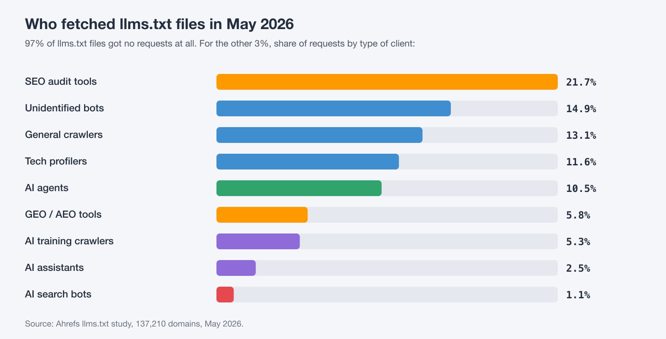Click the blue General crawlers bar

click(319, 135)
